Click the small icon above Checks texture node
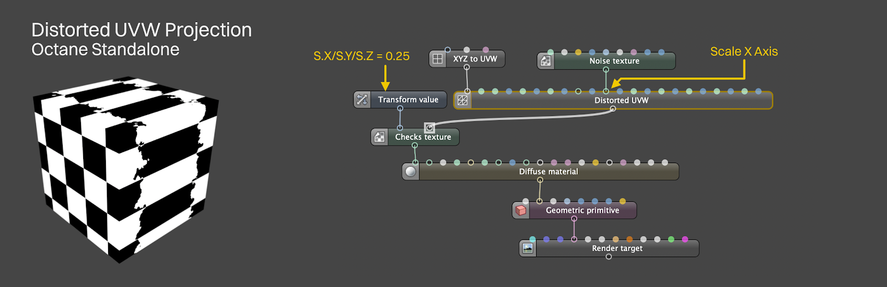The height and width of the screenshot is (287, 887). tap(429, 128)
